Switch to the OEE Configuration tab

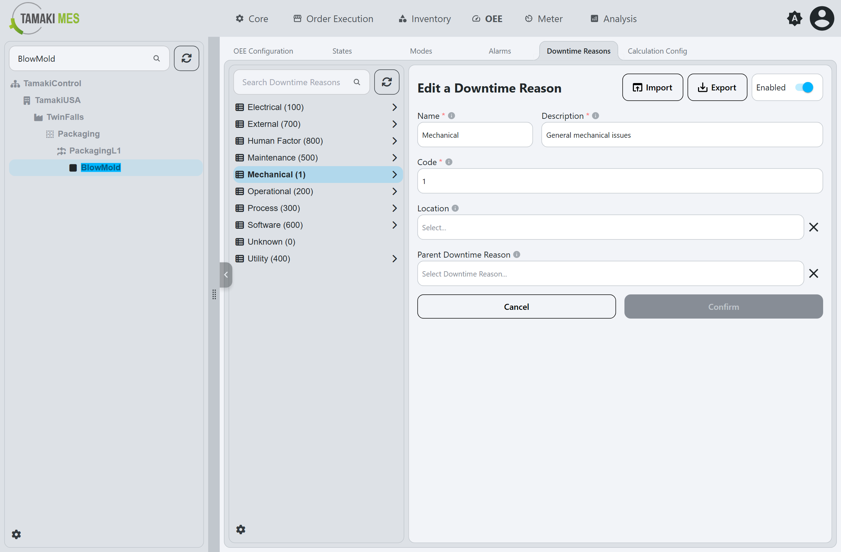click(x=263, y=51)
